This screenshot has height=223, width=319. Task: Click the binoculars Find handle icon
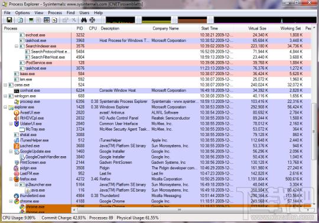(84, 20)
